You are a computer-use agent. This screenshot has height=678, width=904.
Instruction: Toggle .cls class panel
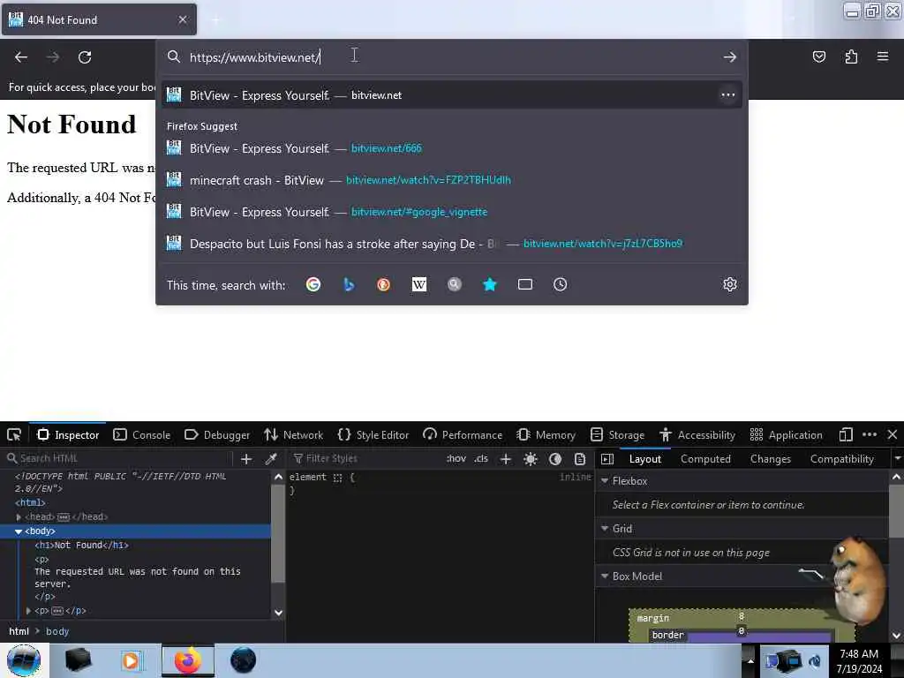481,459
